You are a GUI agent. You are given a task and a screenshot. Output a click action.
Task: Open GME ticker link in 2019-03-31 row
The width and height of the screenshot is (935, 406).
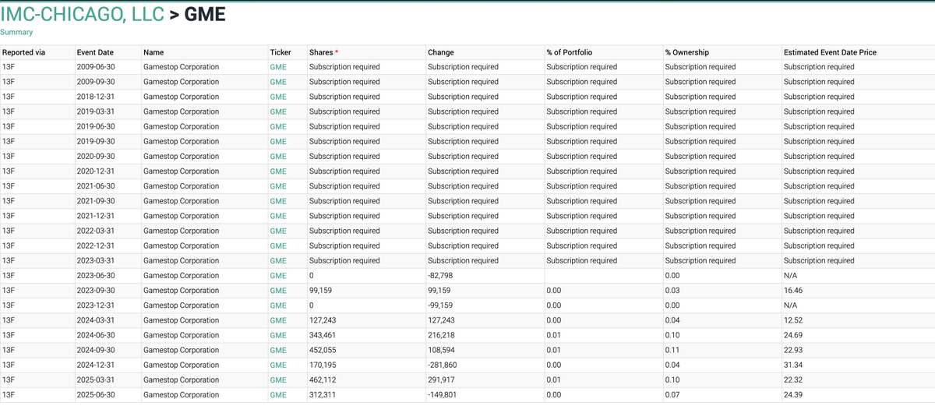278,111
